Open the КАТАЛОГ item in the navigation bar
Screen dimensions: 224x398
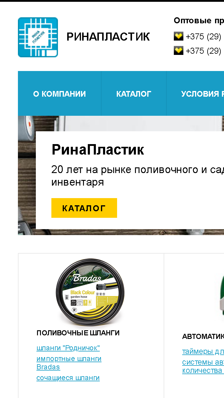click(134, 94)
